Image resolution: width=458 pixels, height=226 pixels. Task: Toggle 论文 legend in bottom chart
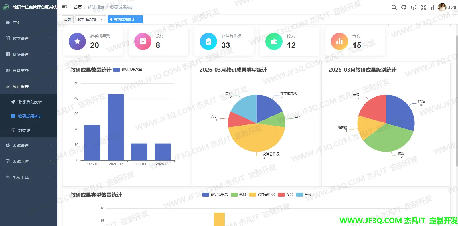click(x=285, y=194)
